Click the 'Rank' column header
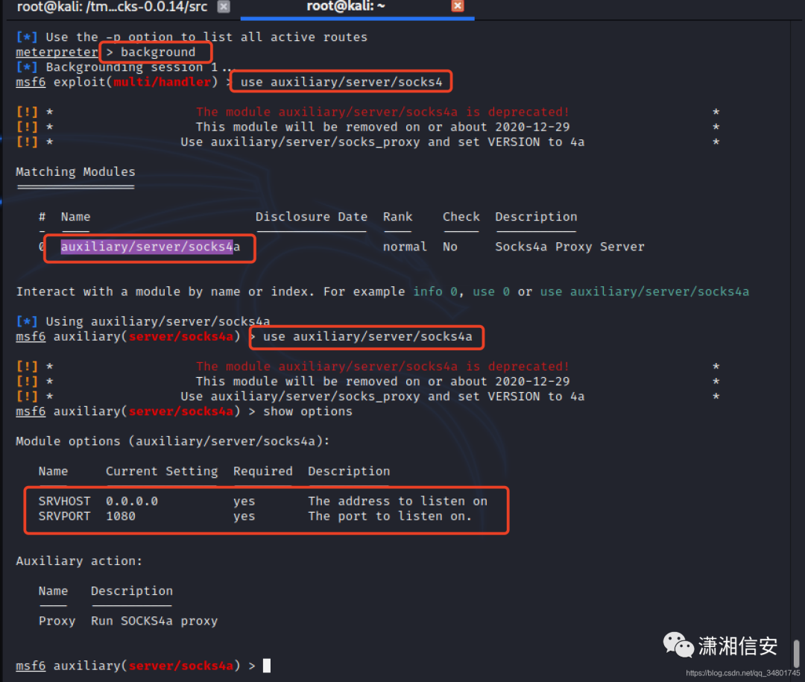805x682 pixels. (x=397, y=217)
